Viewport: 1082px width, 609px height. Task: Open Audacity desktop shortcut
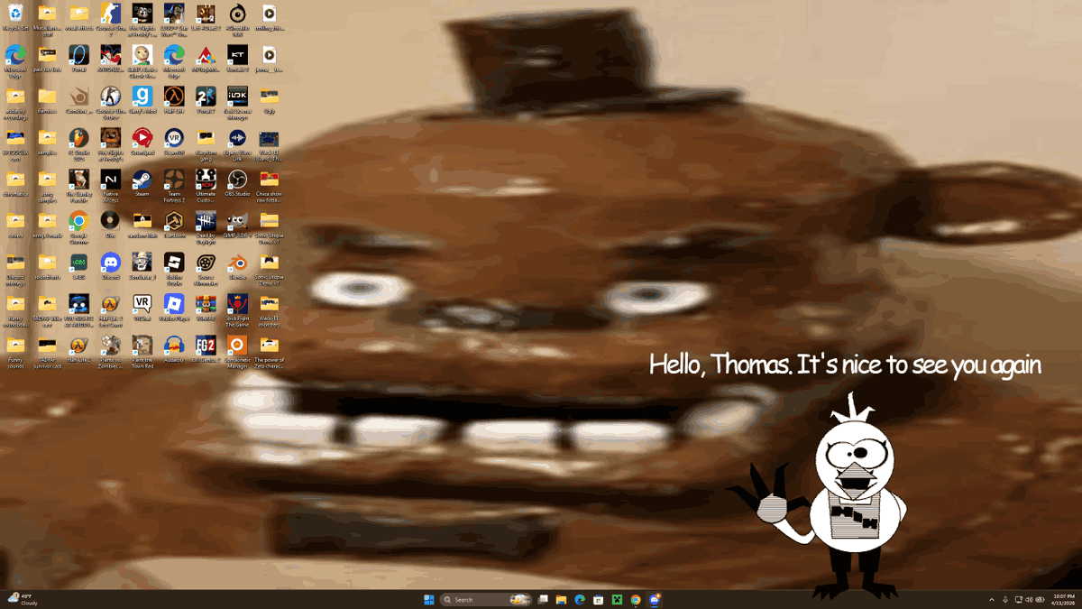pos(174,349)
